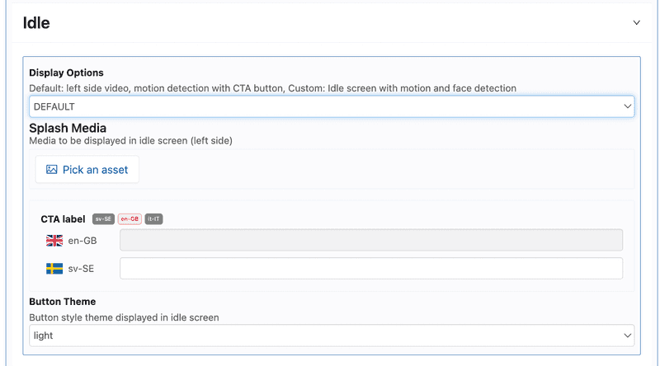Viewport: 660px width, 366px height.
Task: Click the image icon in Pick an asset
Action: (x=52, y=169)
